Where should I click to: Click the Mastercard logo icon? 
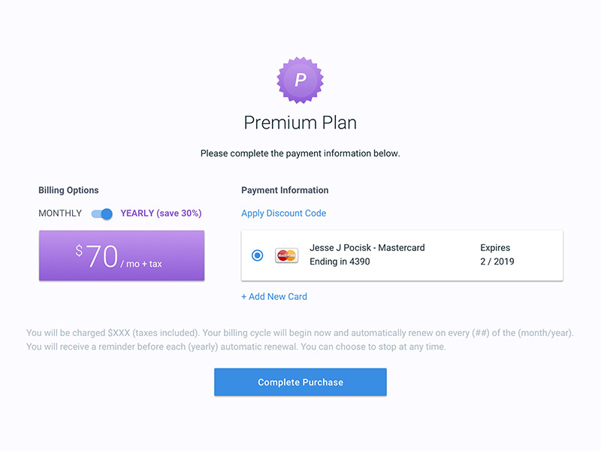[x=286, y=256]
